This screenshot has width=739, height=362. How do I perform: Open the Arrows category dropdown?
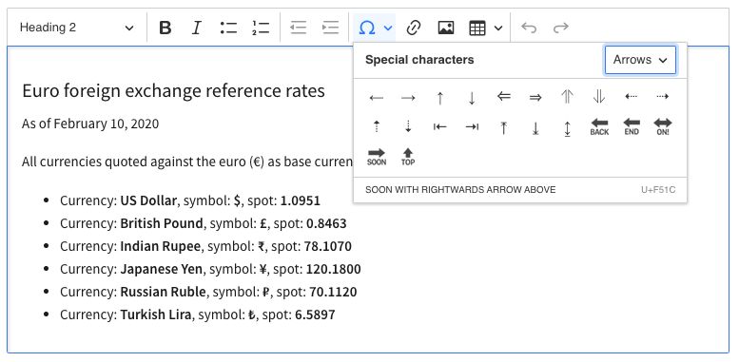640,60
